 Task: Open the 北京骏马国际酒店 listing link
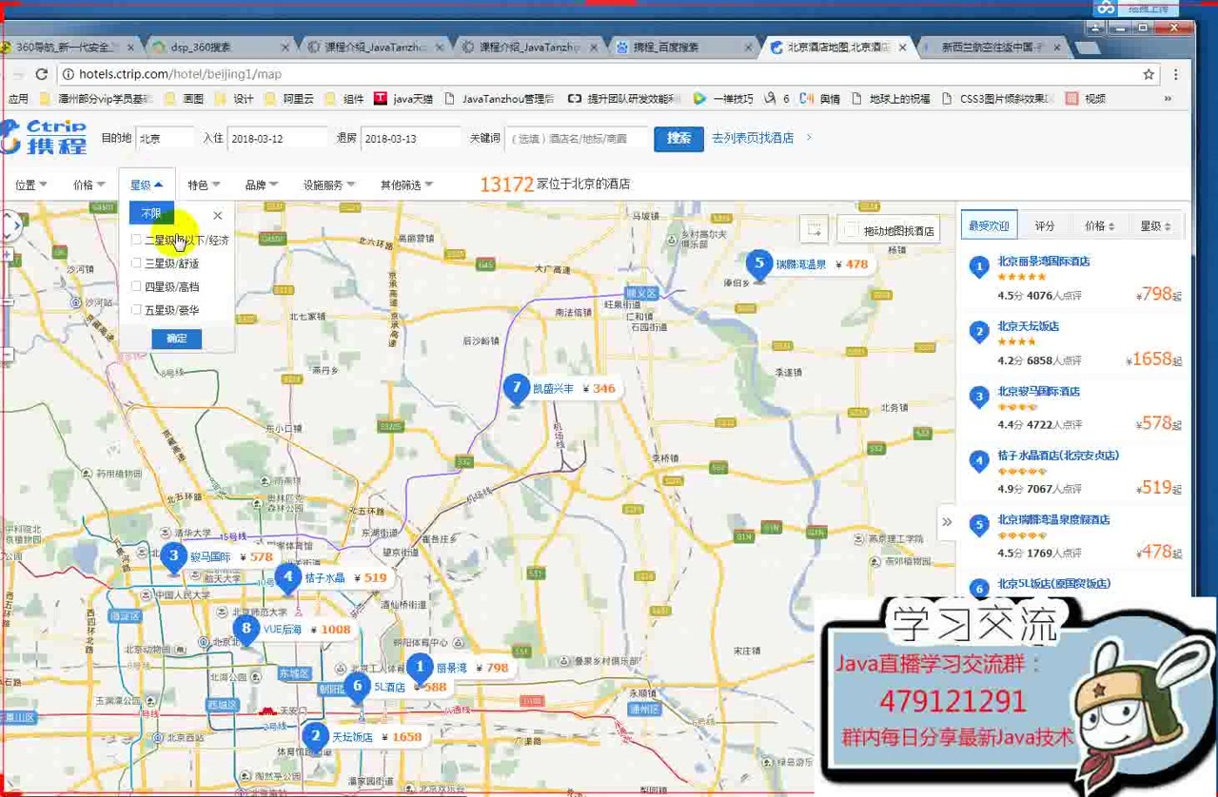tap(1038, 391)
